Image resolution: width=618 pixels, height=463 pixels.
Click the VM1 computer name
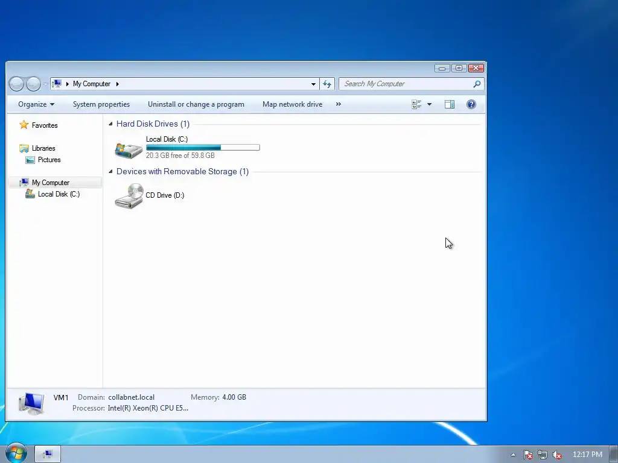point(61,398)
